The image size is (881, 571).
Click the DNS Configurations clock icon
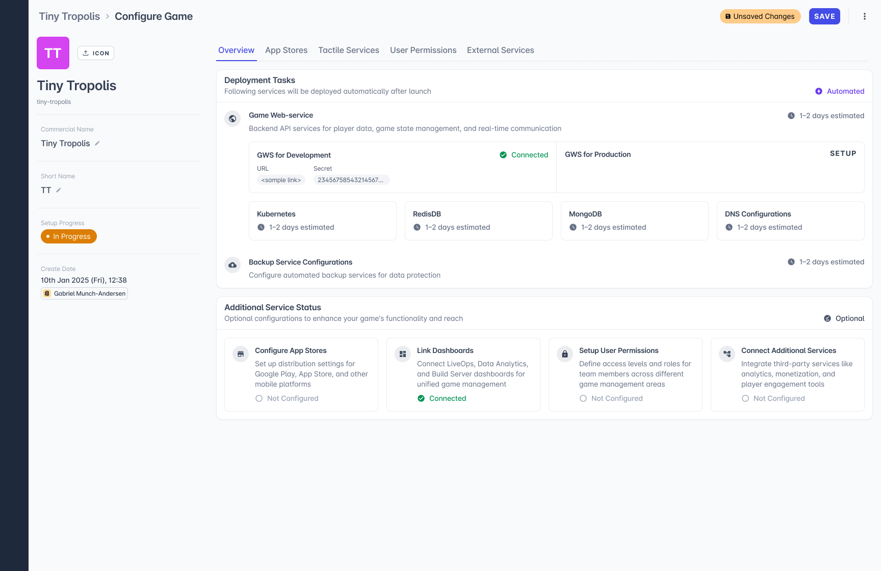(x=729, y=227)
